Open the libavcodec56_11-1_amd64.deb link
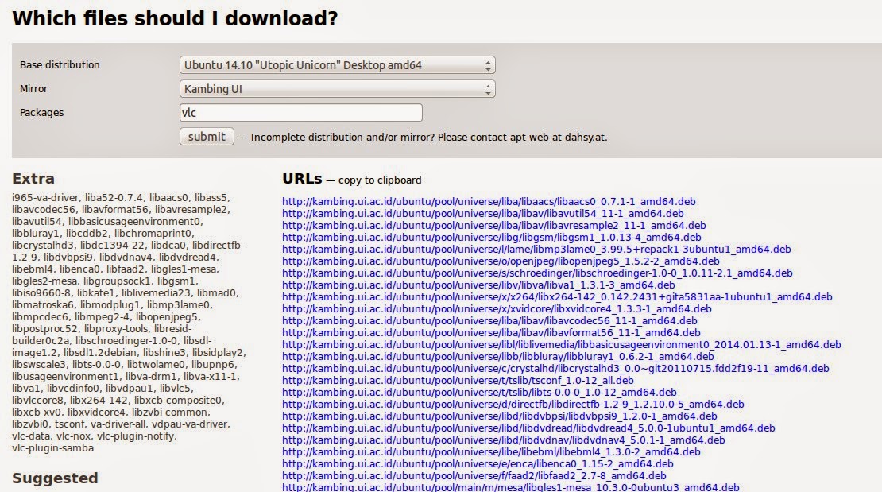 (489, 321)
